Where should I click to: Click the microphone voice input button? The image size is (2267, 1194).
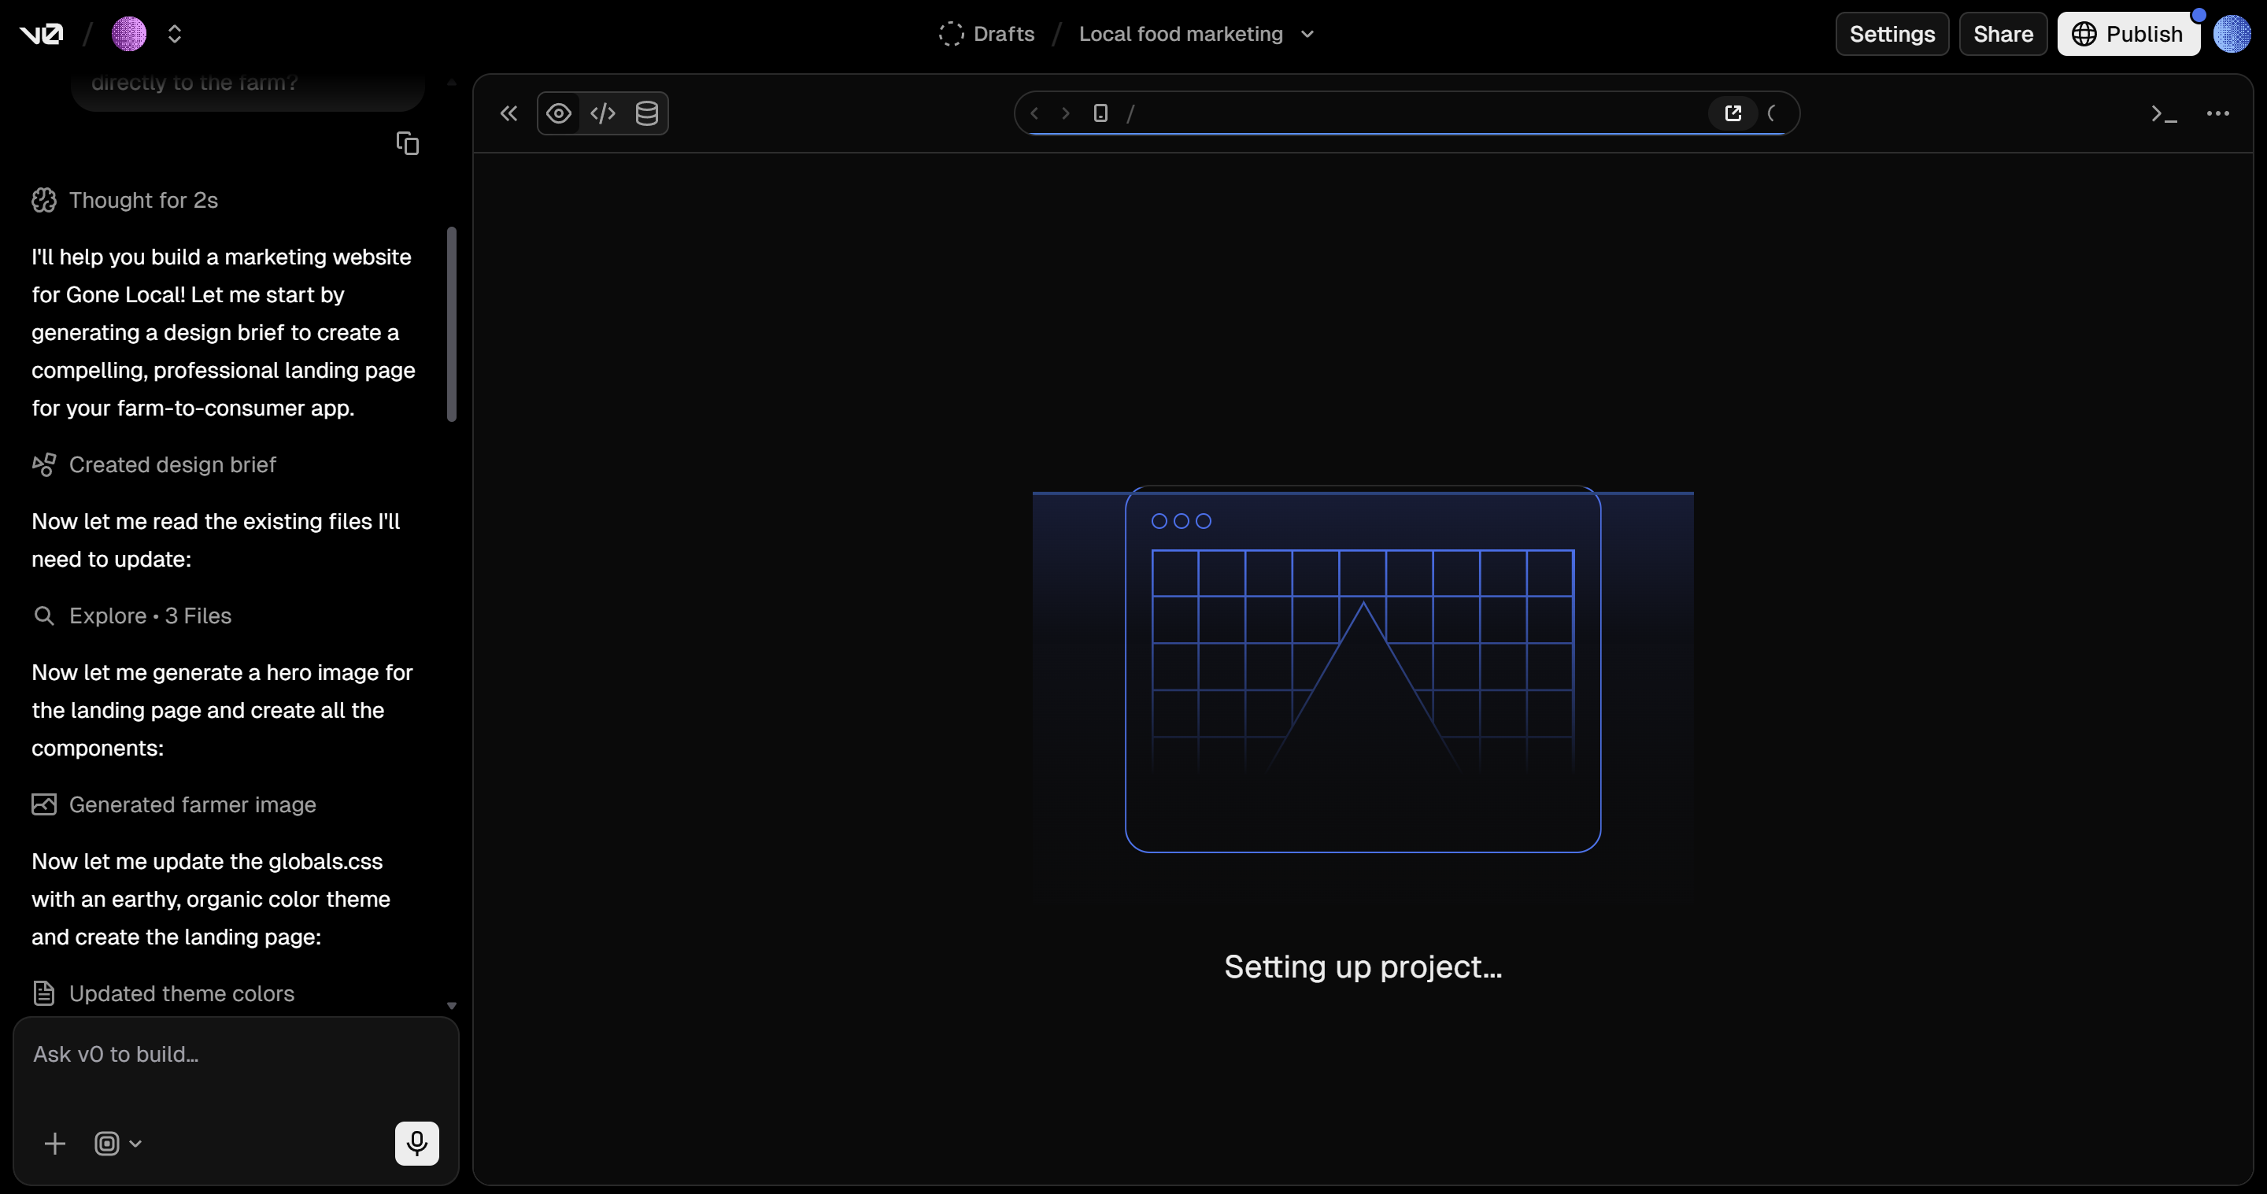[416, 1143]
